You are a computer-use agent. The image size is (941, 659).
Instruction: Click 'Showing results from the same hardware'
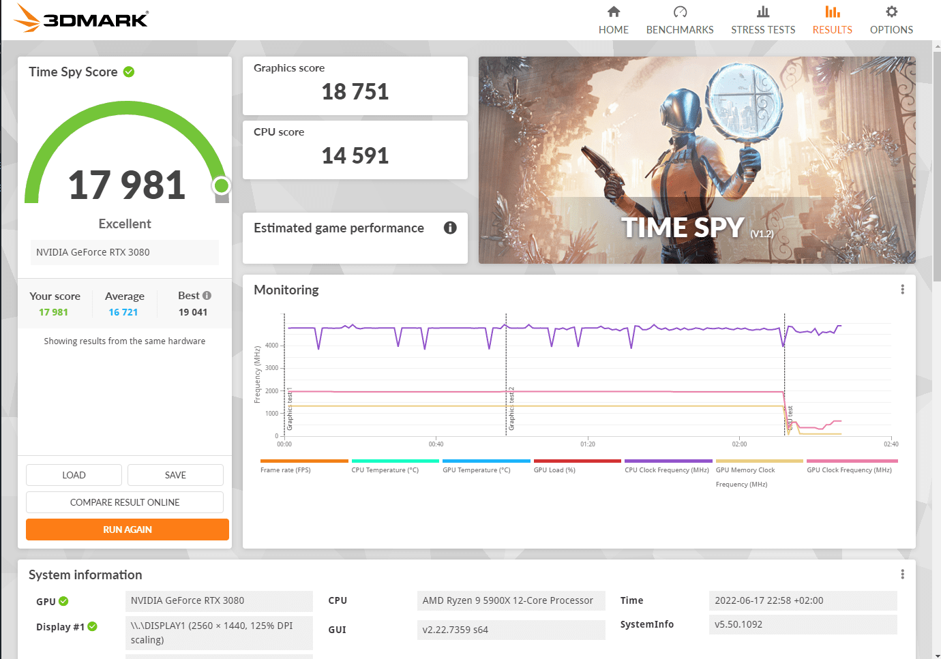point(125,341)
